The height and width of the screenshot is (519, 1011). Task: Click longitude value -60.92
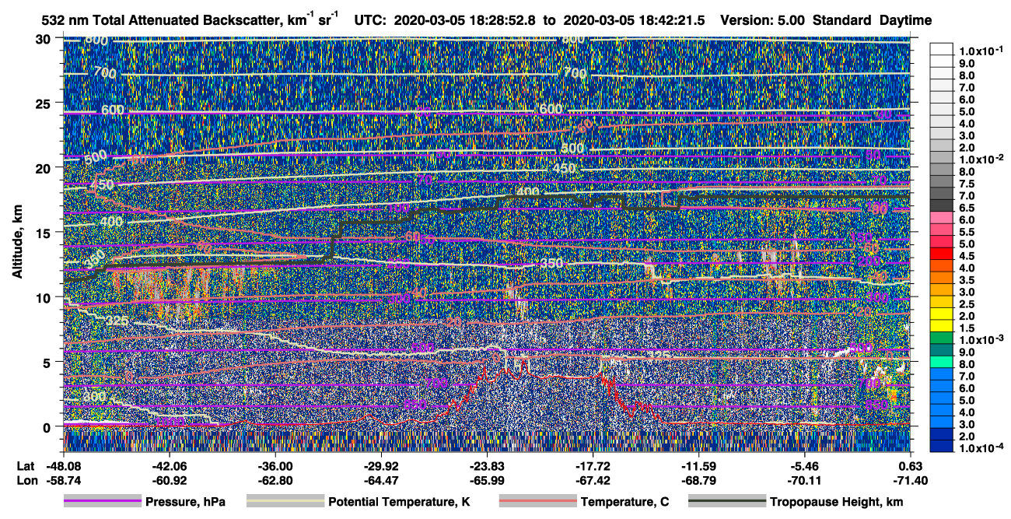click(169, 480)
